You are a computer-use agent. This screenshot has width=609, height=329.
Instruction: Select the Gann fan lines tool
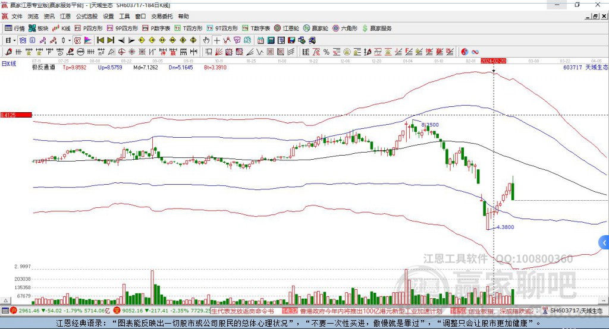click(x=219, y=52)
